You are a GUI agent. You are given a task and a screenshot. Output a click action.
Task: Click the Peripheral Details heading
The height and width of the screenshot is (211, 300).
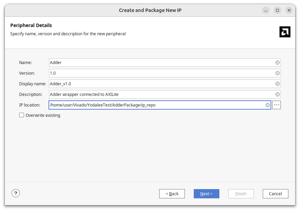click(x=31, y=25)
